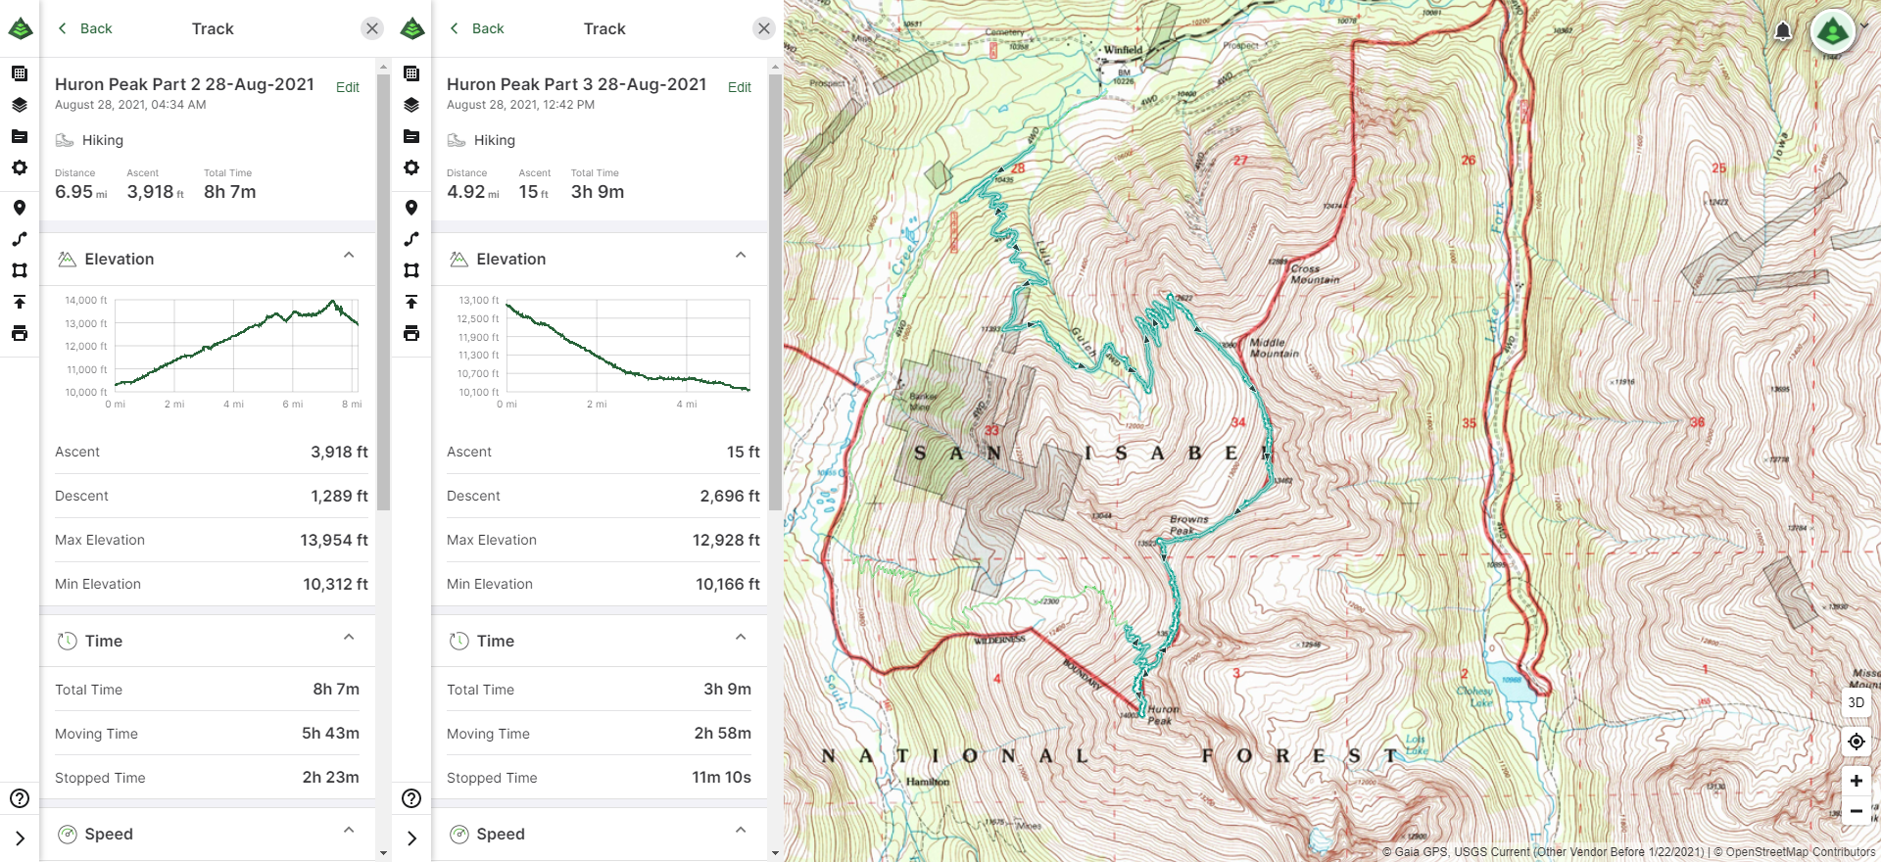Collapse Time section for Part 3 track
Image resolution: width=1881 pixels, height=862 pixels.
(x=741, y=638)
